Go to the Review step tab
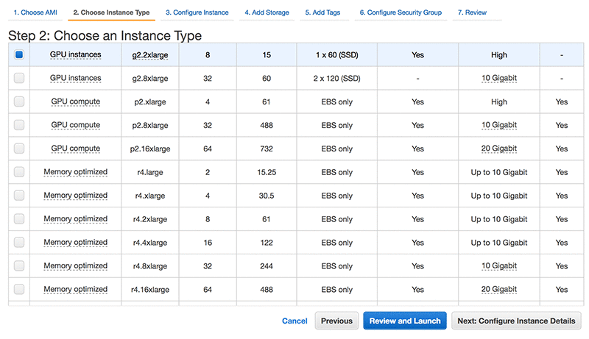The height and width of the screenshot is (339, 589). pyautogui.click(x=472, y=13)
